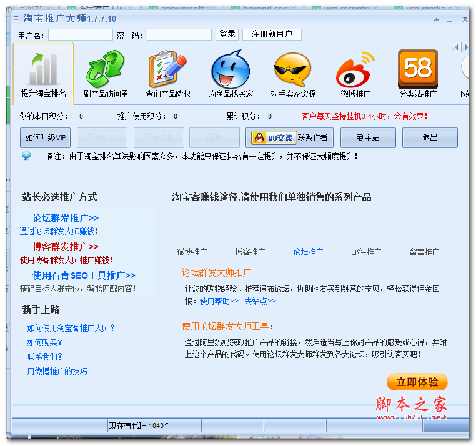This screenshot has width=476, height=446.
Task: Click the 退出 button
Action: [430, 138]
